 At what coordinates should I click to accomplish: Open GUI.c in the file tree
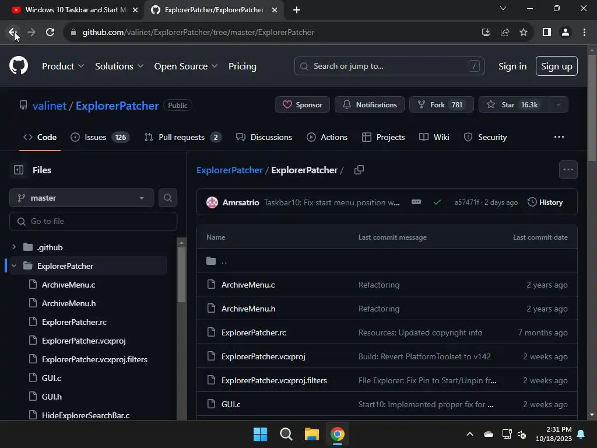pos(51,378)
